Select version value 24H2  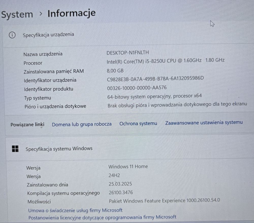tap(114, 175)
